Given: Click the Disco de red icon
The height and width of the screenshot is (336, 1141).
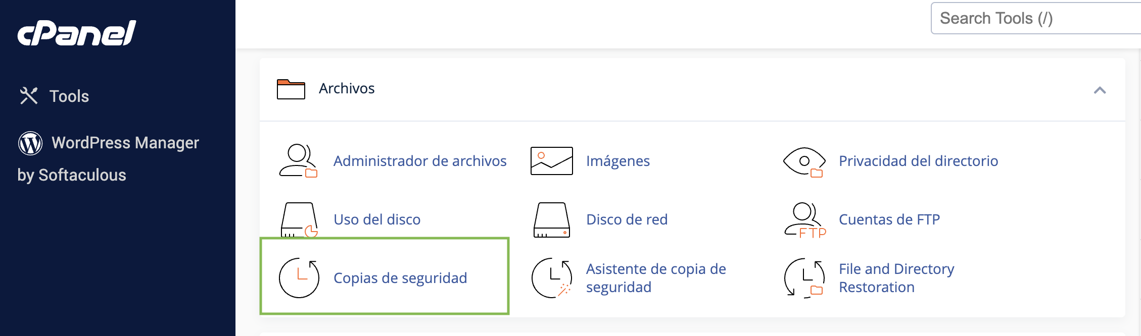Looking at the screenshot, I should coord(552,220).
